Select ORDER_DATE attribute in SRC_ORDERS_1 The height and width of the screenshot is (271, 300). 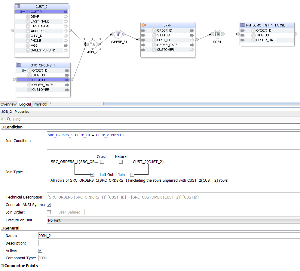43,85
